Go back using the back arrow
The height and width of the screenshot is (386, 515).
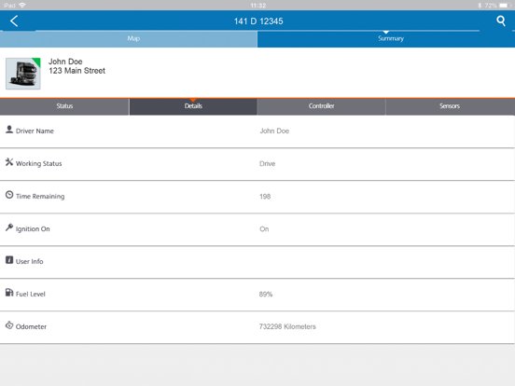click(x=14, y=21)
